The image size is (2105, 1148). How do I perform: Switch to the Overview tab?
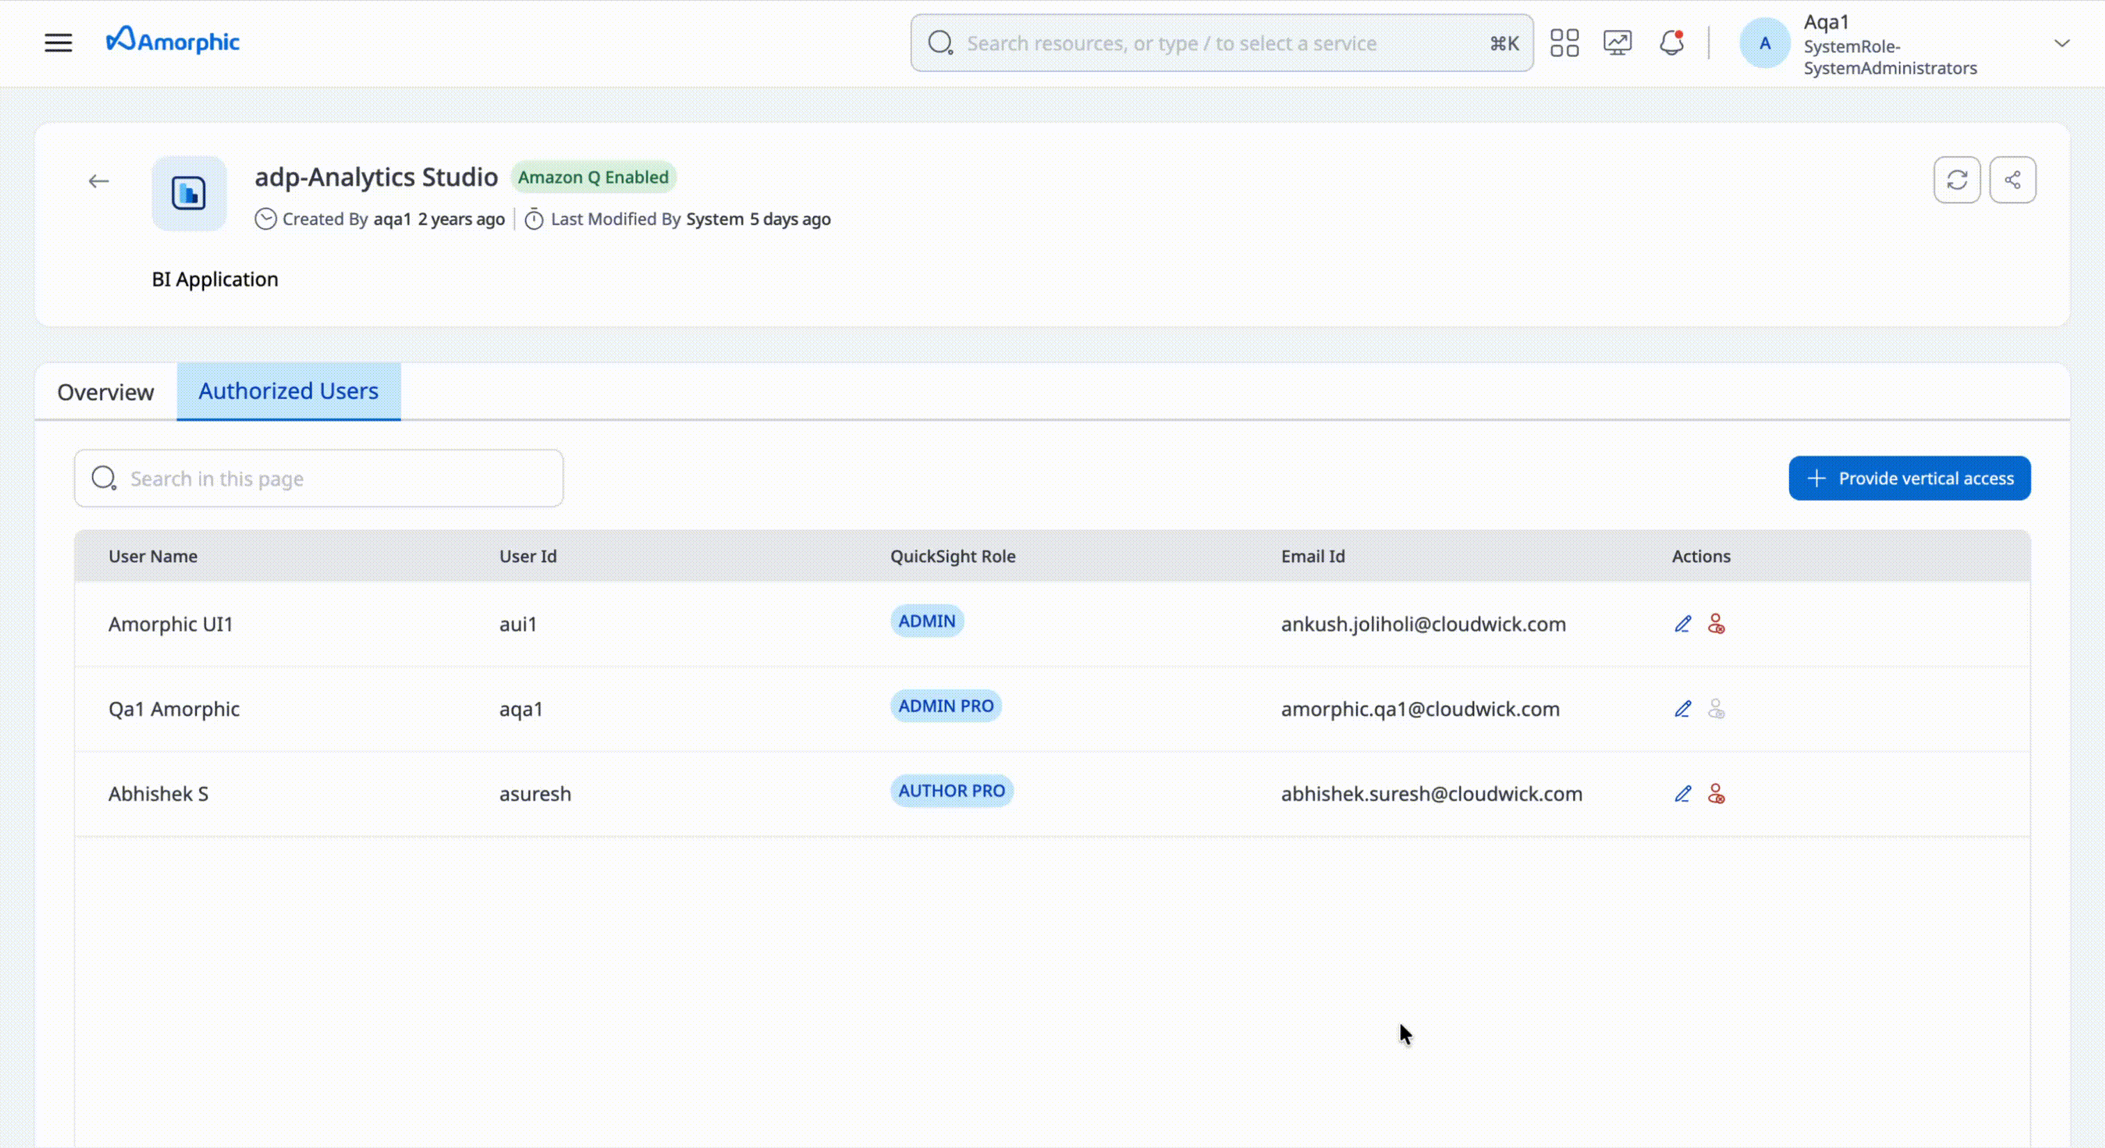coord(105,392)
